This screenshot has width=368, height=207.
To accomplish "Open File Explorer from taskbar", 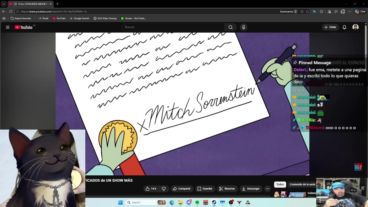I will point(180,202).
